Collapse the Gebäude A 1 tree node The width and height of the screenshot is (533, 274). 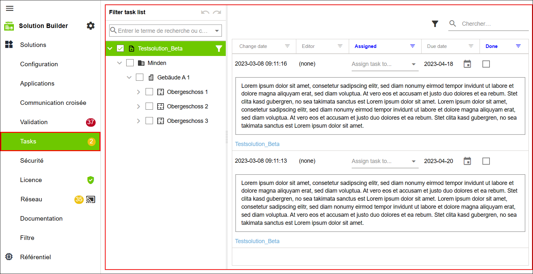coord(129,78)
